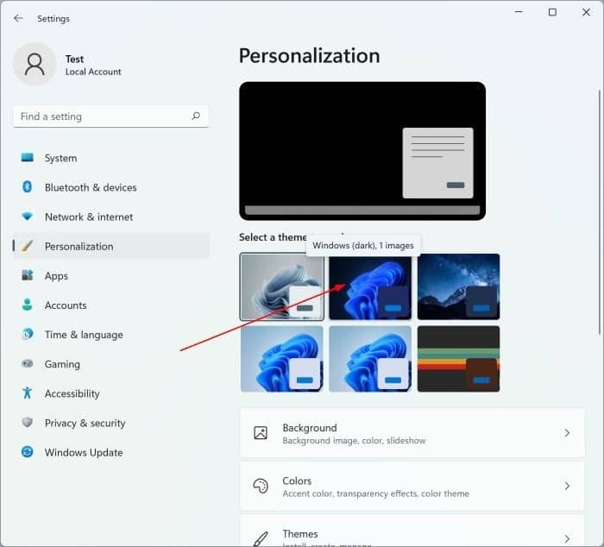This screenshot has height=547, width=604.
Task: Minimize the Settings window
Action: (519, 12)
